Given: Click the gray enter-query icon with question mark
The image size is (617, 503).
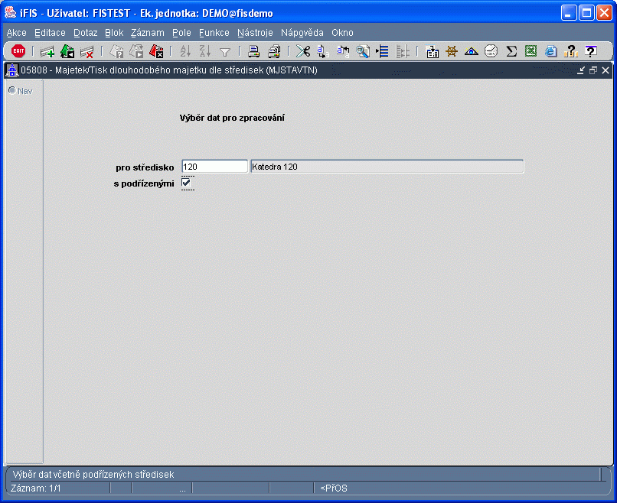Looking at the screenshot, I should 117,51.
